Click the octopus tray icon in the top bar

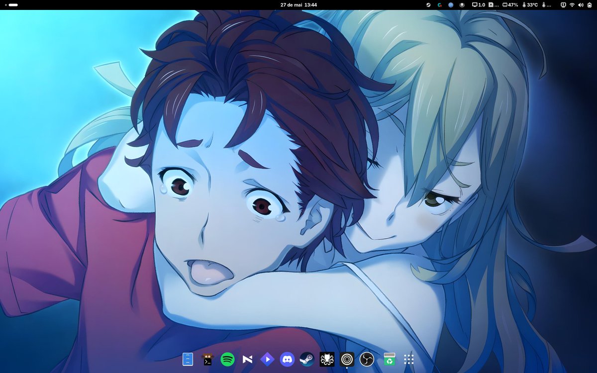point(462,5)
